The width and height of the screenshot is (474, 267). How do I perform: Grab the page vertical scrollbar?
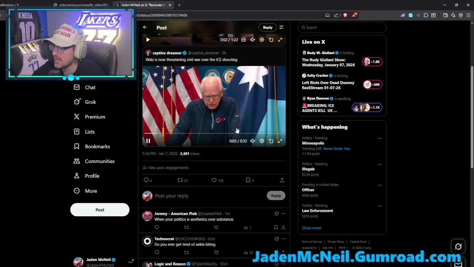tap(472, 117)
